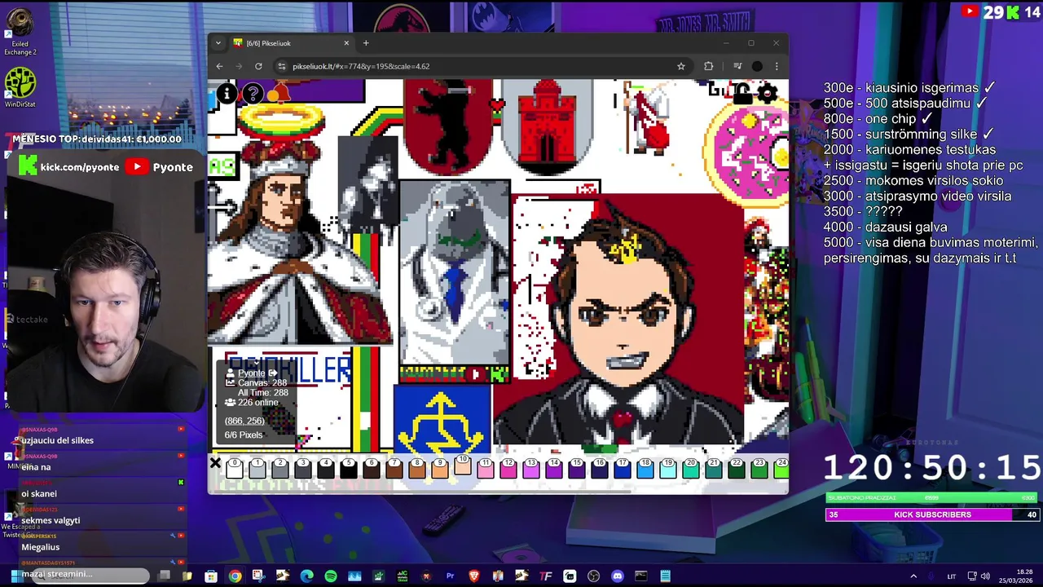Viewport: 1043px width, 587px height.
Task: Open Premiere Pro from the taskbar
Action: [450, 576]
